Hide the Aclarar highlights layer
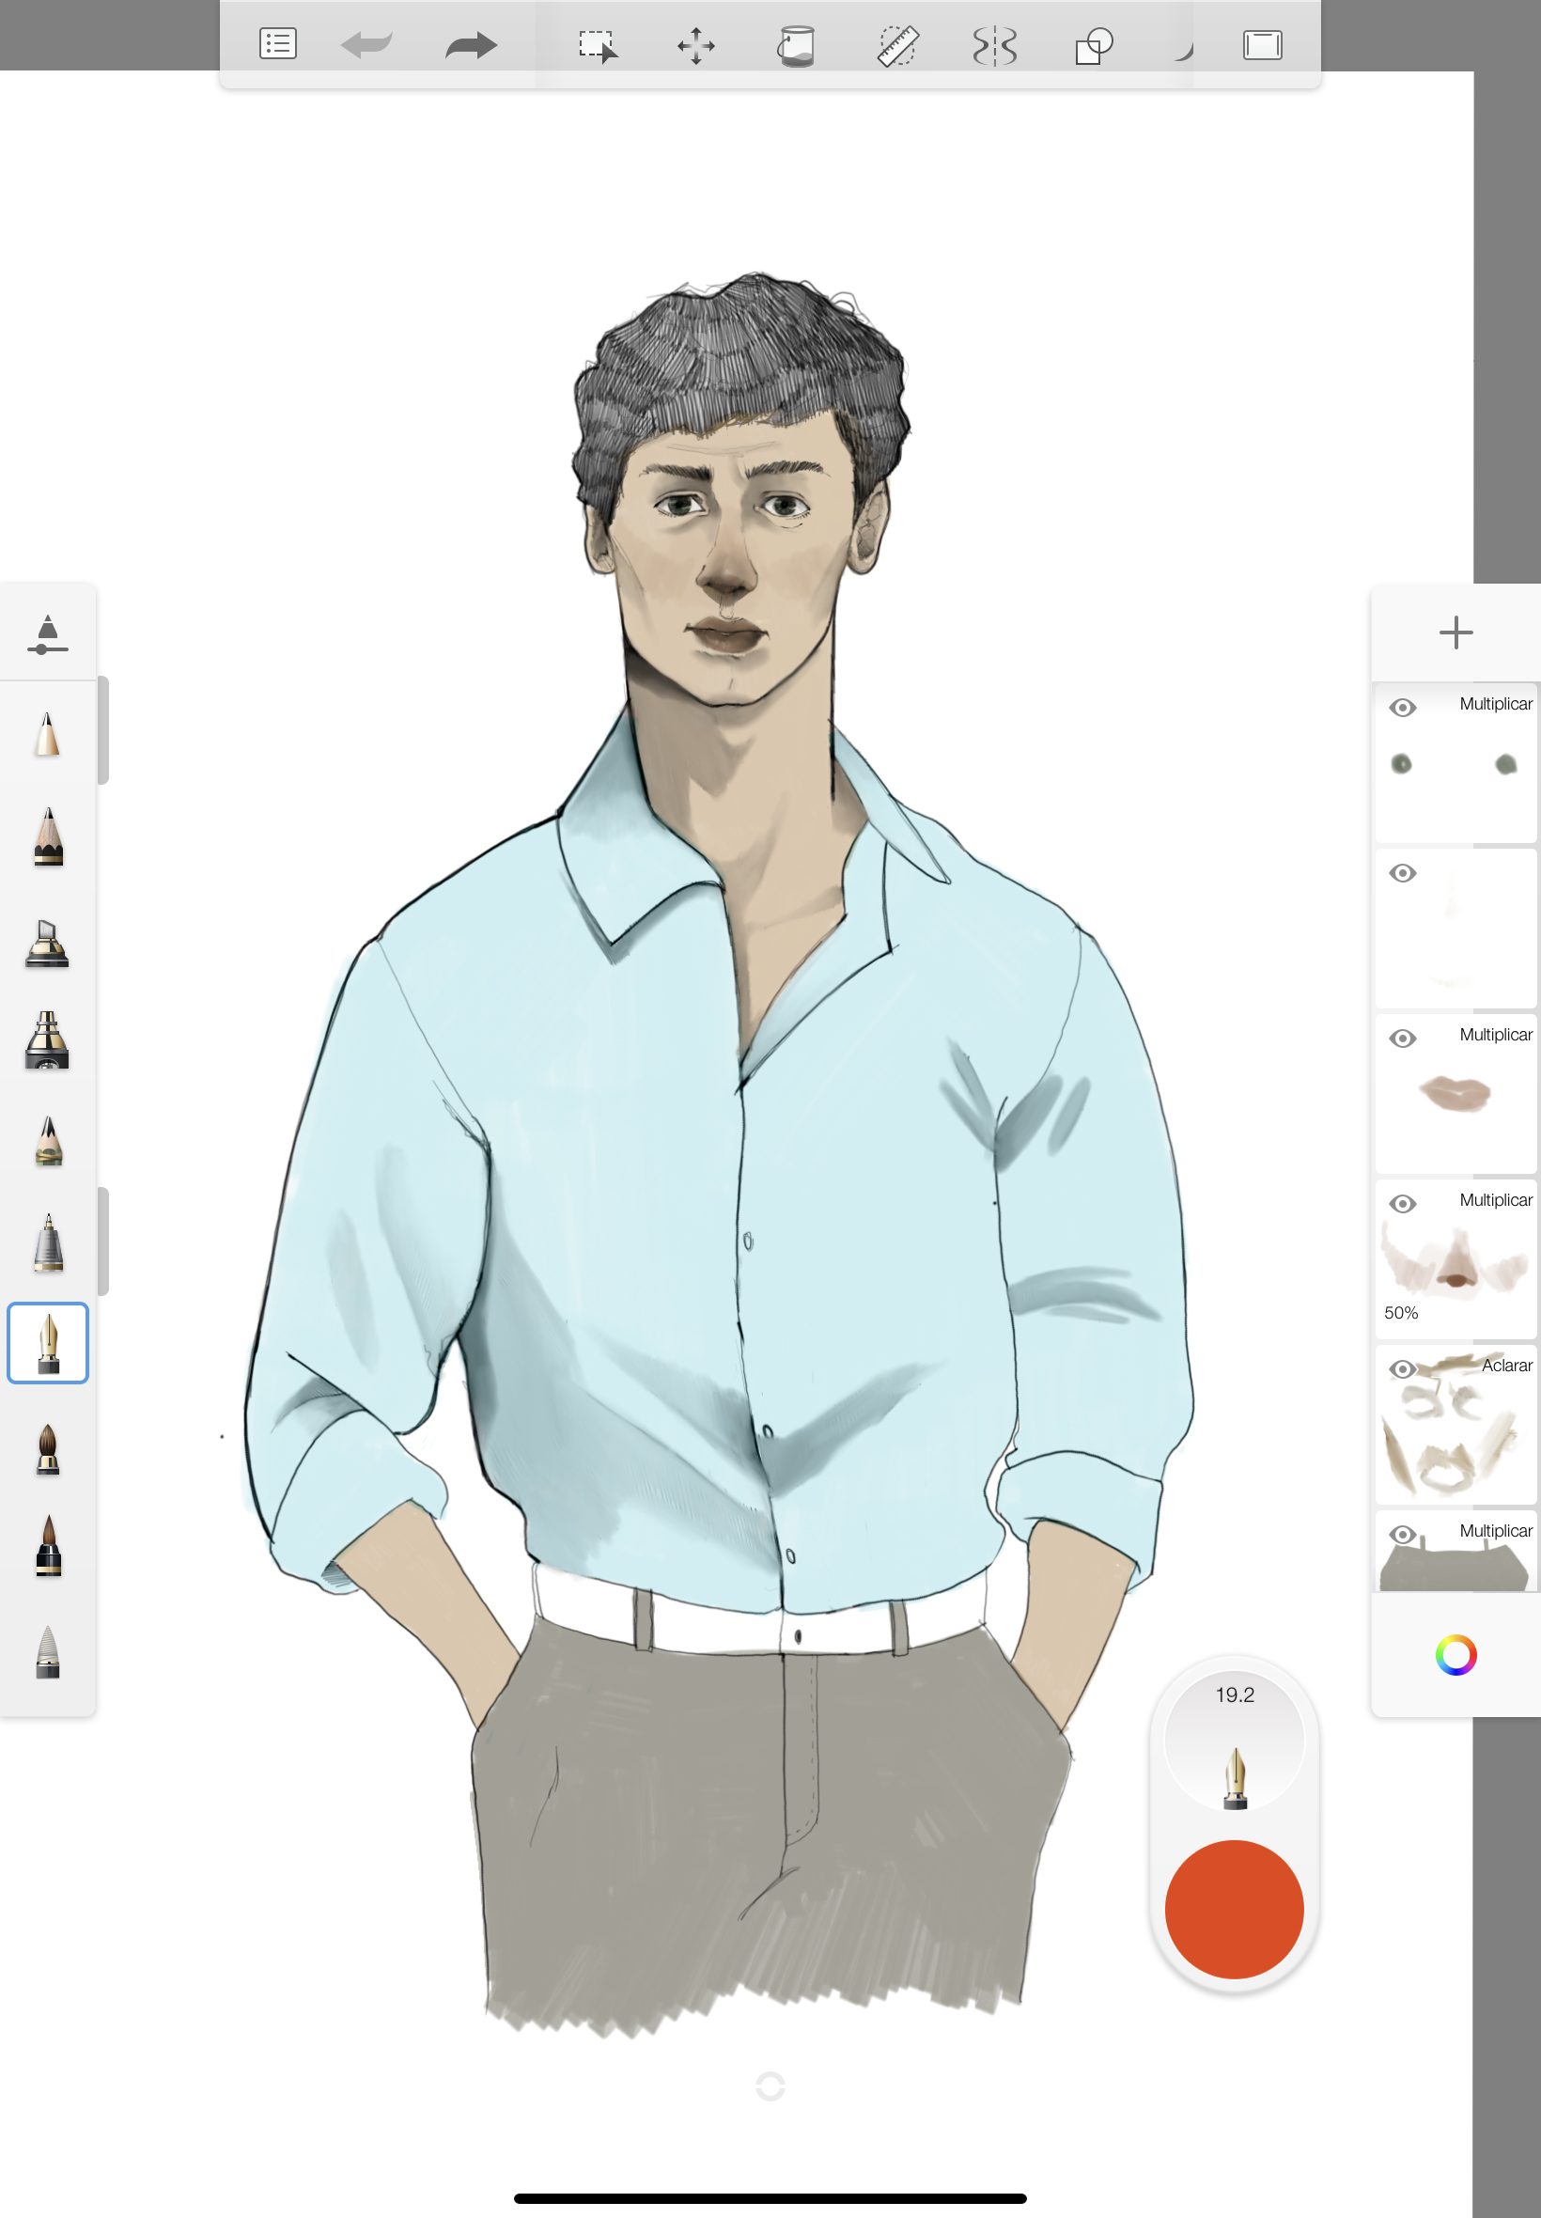Image resolution: width=1541 pixels, height=2218 pixels. 1403,1369
